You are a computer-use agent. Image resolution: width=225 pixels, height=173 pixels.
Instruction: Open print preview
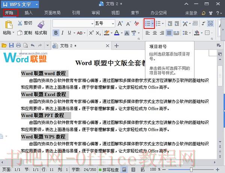[25, 46]
